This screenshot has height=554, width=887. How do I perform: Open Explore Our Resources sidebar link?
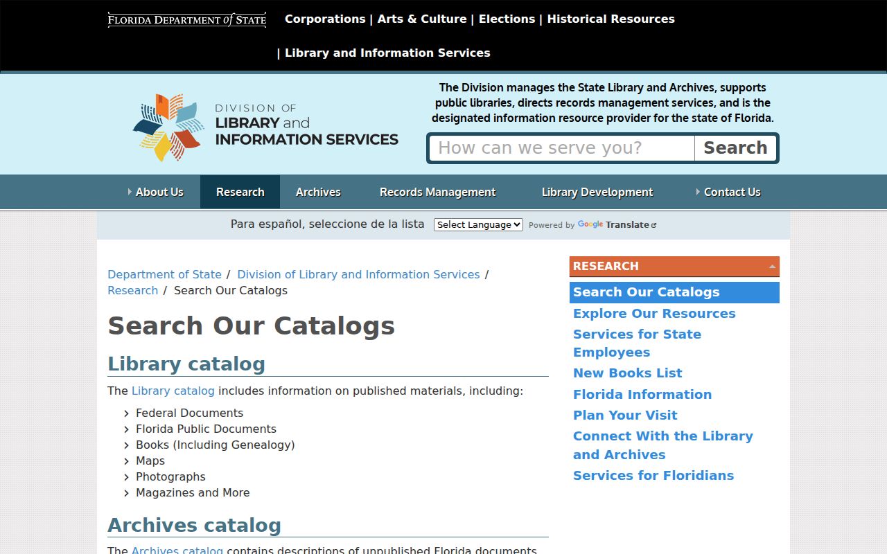point(654,314)
